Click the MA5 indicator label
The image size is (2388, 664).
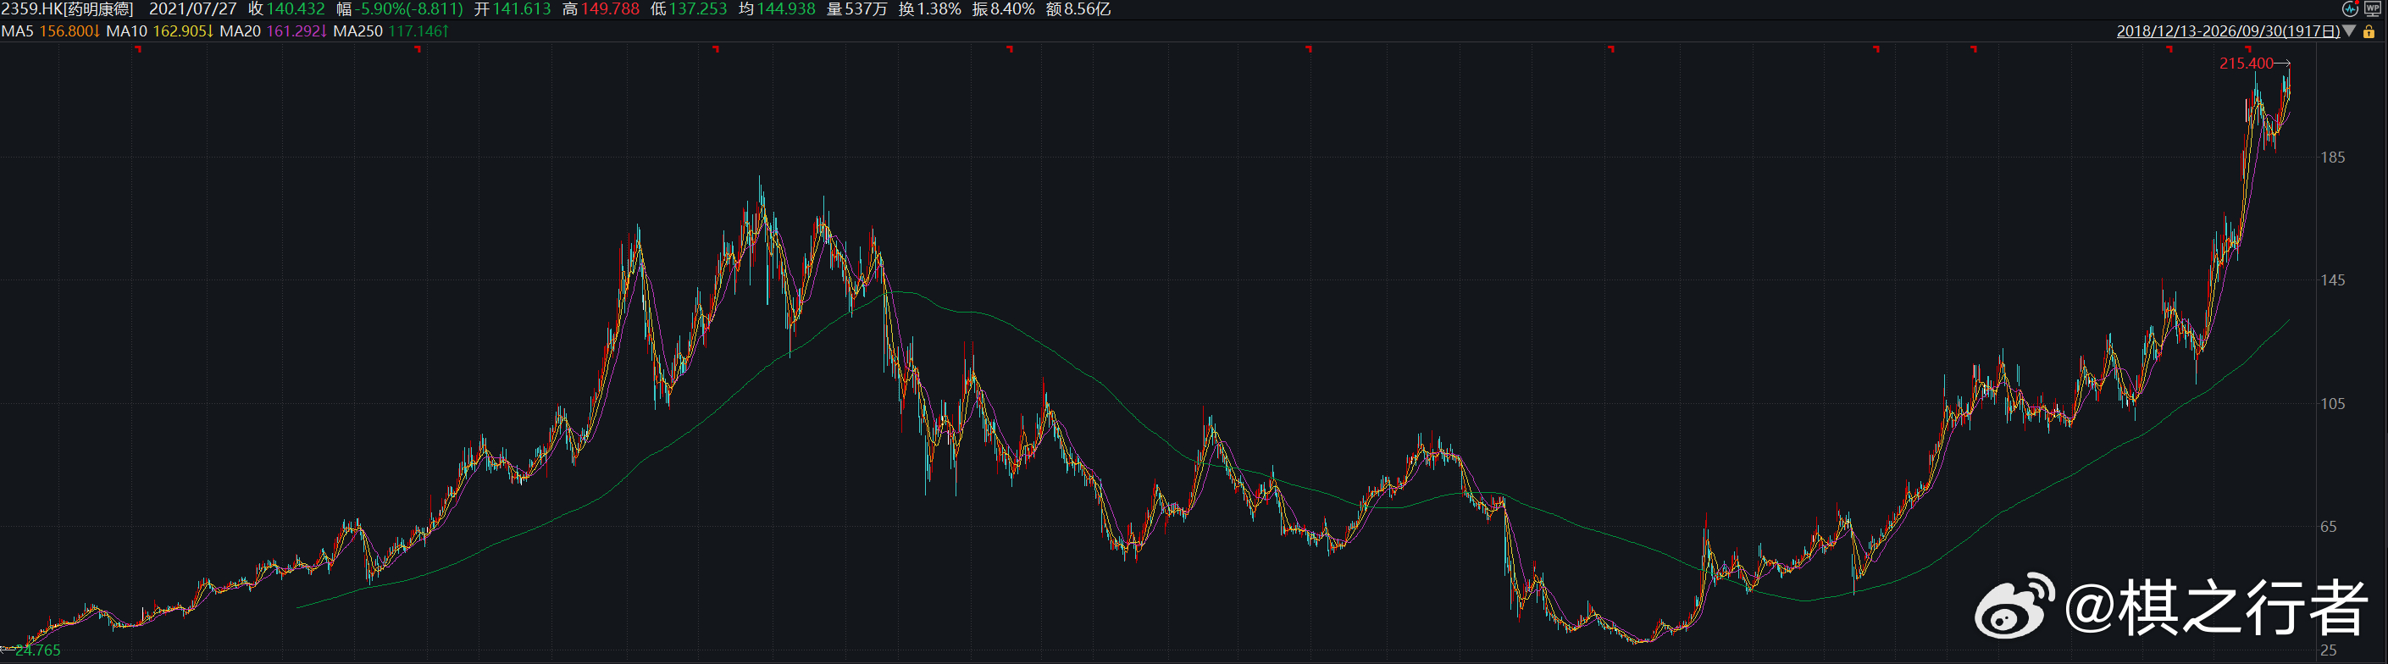(x=17, y=31)
